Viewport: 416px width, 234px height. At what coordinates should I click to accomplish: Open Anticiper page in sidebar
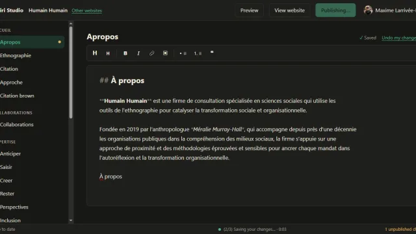(10, 153)
